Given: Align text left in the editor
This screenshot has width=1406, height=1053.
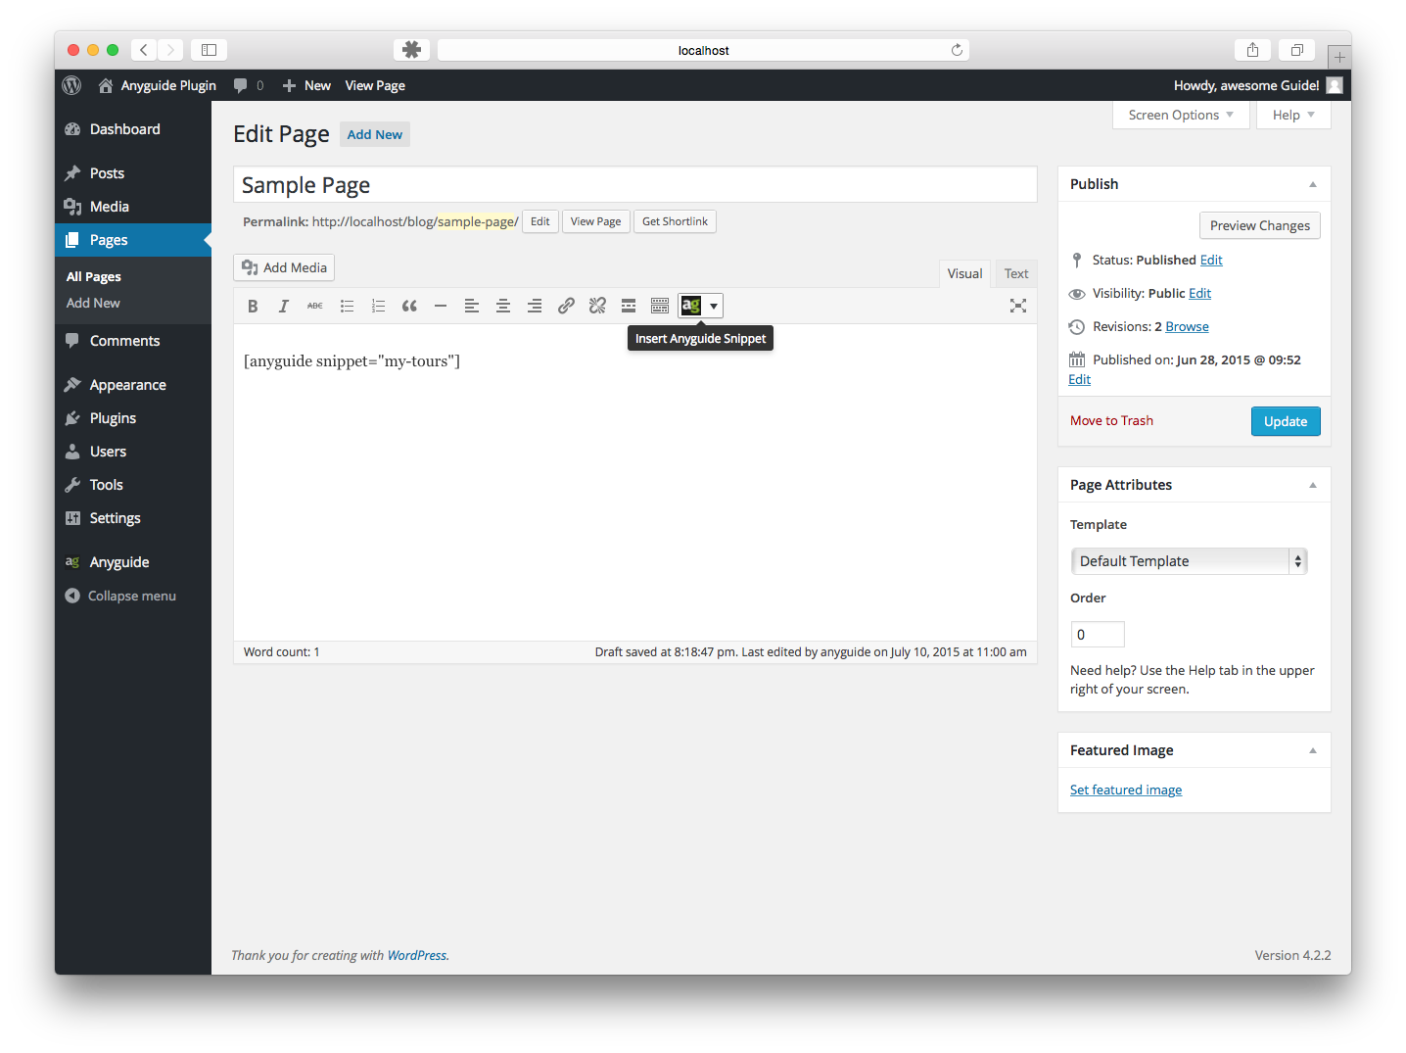Looking at the screenshot, I should 472,306.
